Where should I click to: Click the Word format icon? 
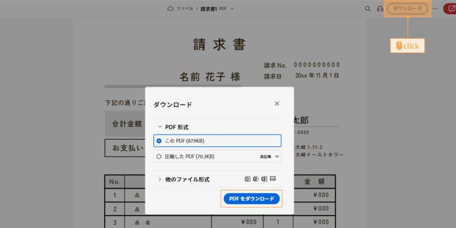coord(247,179)
